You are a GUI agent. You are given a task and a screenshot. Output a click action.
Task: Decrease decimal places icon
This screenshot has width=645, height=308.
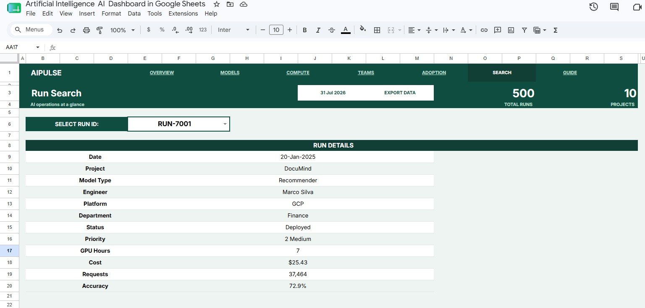pyautogui.click(x=176, y=30)
